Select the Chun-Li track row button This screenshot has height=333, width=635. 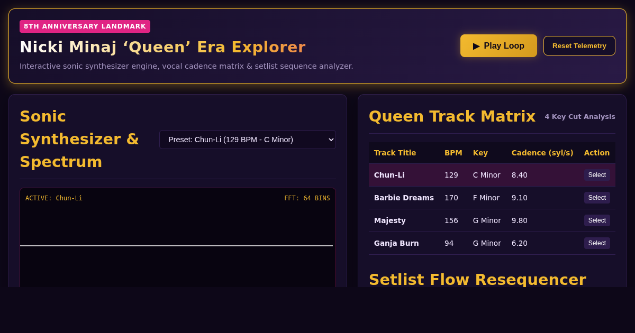point(597,175)
